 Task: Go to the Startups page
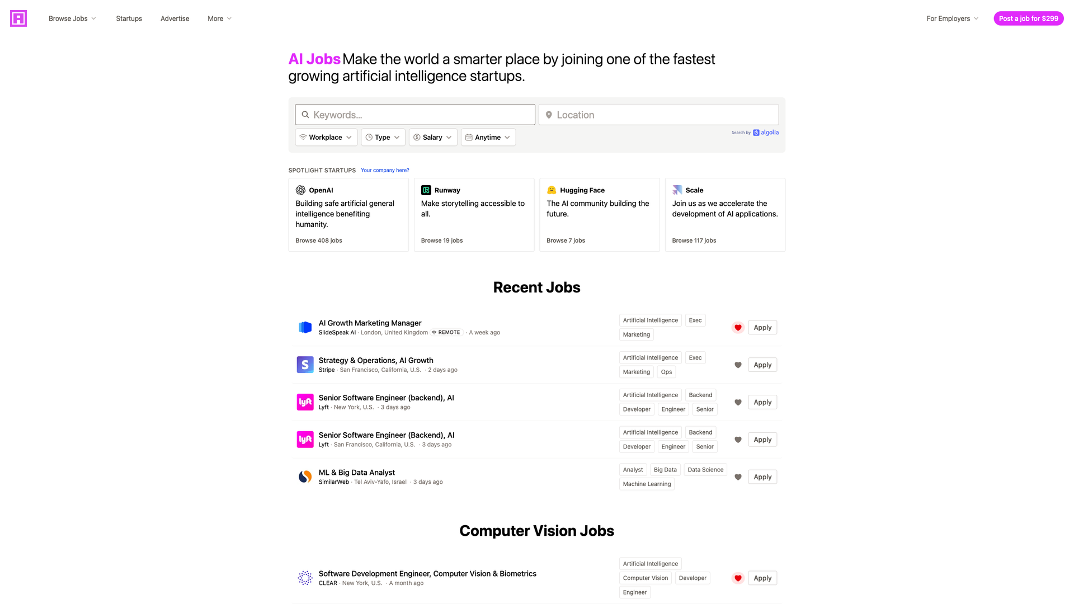click(129, 18)
